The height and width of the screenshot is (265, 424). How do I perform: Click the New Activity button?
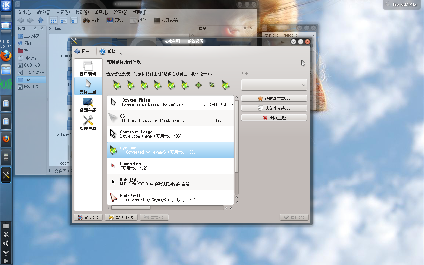[401, 5]
